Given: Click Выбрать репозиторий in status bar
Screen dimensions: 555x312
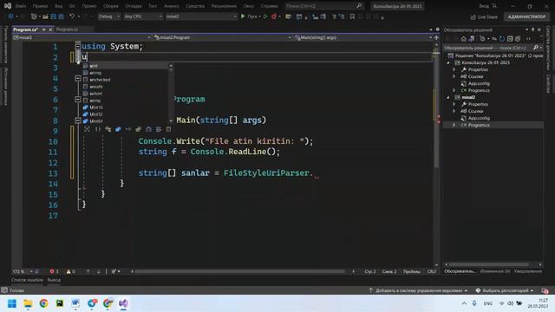Looking at the screenshot, I should 505,290.
